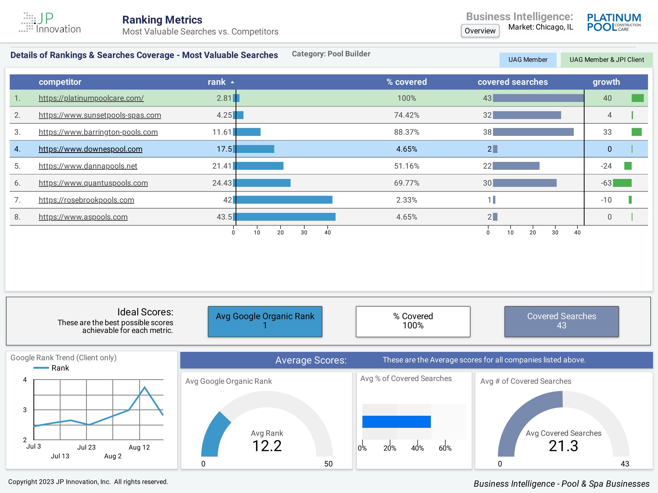Click the Category: Pool Builder label
The image size is (658, 493).
click(x=331, y=54)
